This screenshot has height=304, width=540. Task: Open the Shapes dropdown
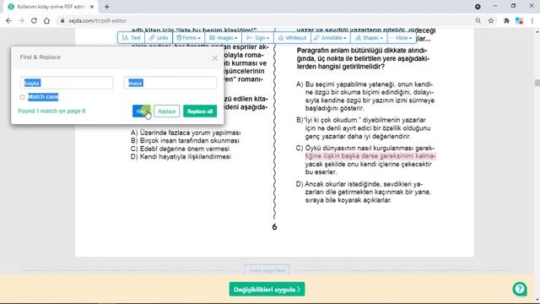[369, 38]
